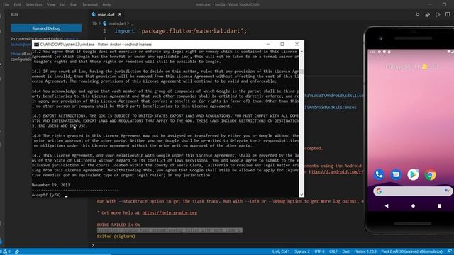
Task: Click the lib folder breadcrumb
Action: (94, 23)
